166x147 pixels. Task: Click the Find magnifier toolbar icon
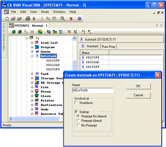pos(63,19)
